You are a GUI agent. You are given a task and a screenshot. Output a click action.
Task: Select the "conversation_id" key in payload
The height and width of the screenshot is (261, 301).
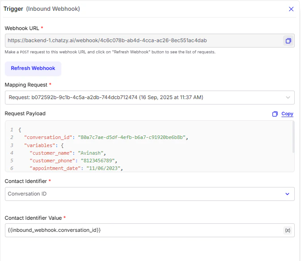point(49,137)
